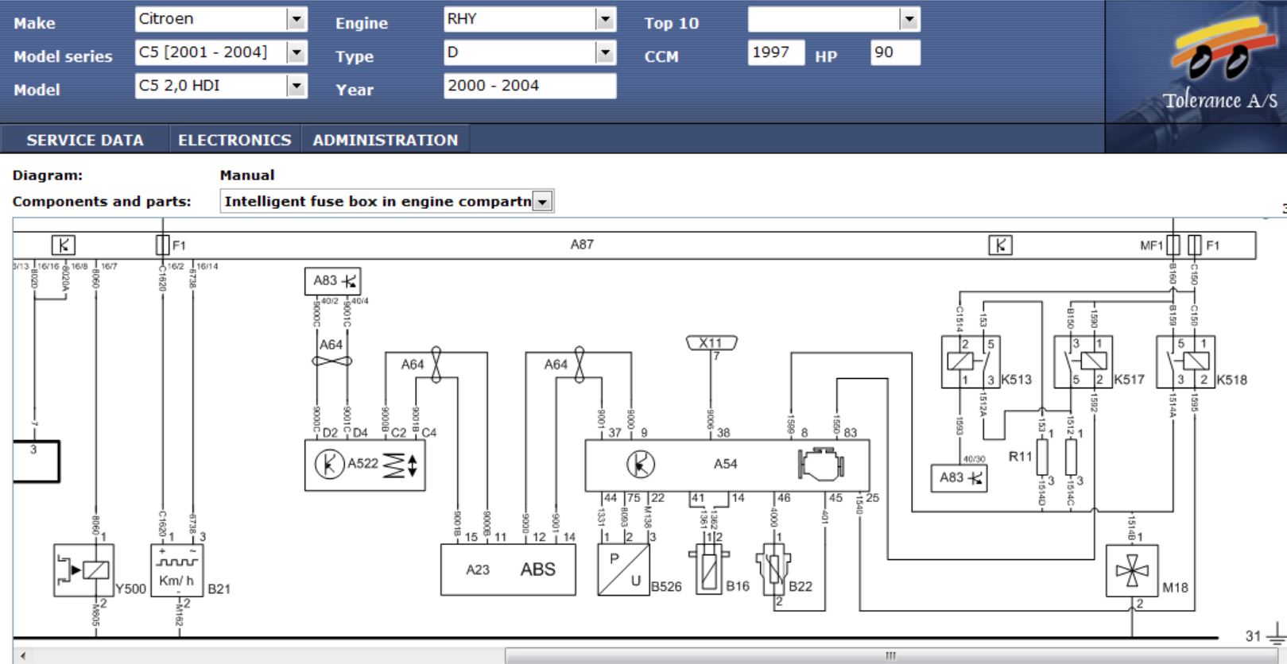Click the Y500 solenoid valve symbol
This screenshot has height=664, width=1287.
pos(83,570)
